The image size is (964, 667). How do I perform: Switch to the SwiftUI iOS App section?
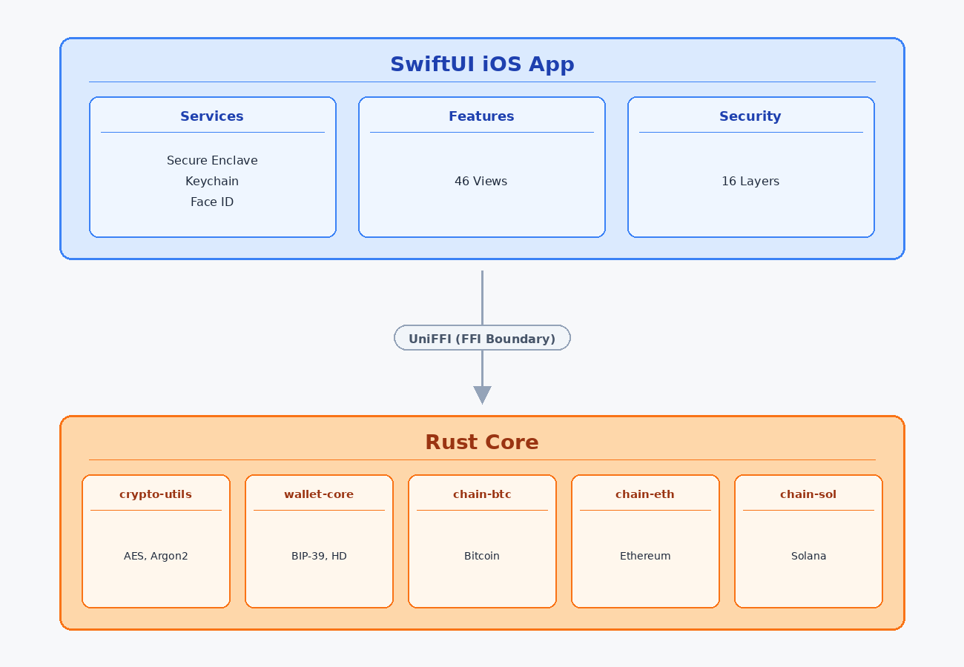click(x=482, y=64)
